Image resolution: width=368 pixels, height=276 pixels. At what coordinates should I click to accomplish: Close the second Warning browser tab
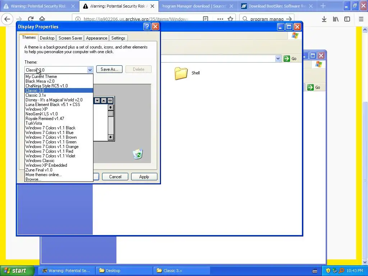[152, 6]
